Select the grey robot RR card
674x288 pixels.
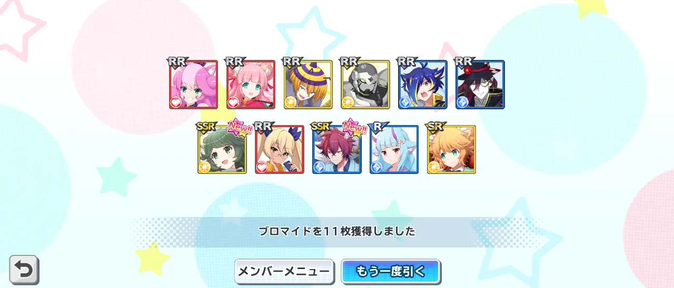[365, 85]
